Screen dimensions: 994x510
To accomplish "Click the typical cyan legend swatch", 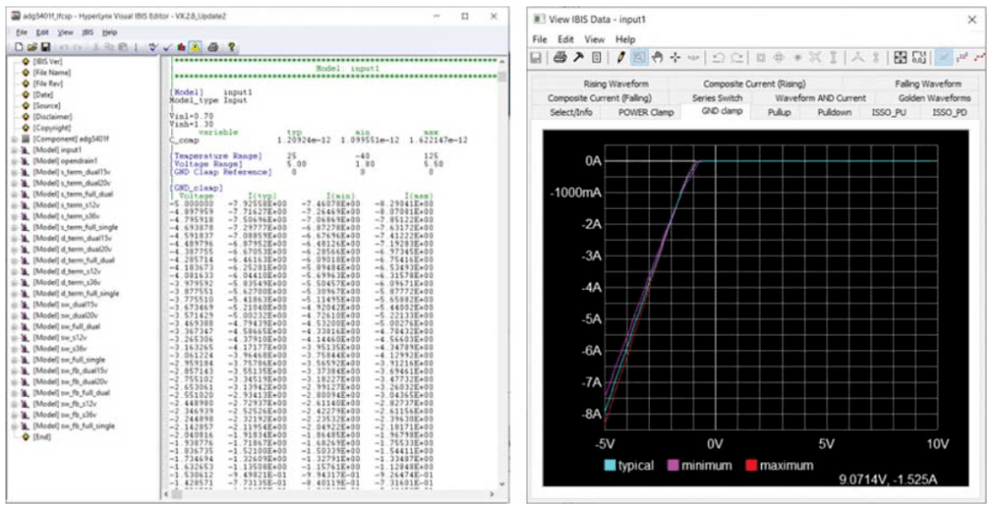I will pyautogui.click(x=608, y=466).
